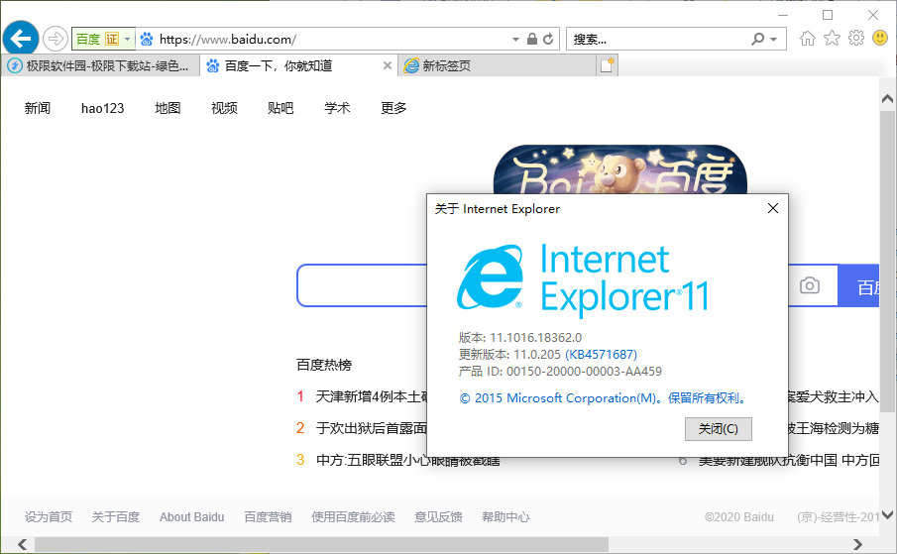Image resolution: width=897 pixels, height=554 pixels.
Task: Click the greyed Forward arrow button
Action: pyautogui.click(x=56, y=39)
